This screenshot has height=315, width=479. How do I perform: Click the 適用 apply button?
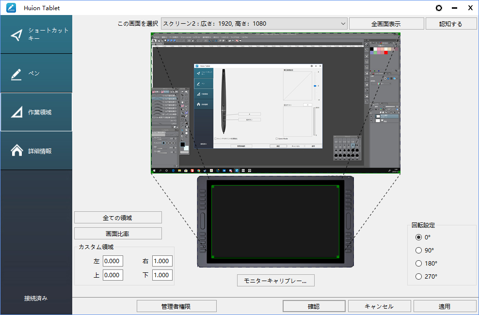445,306
